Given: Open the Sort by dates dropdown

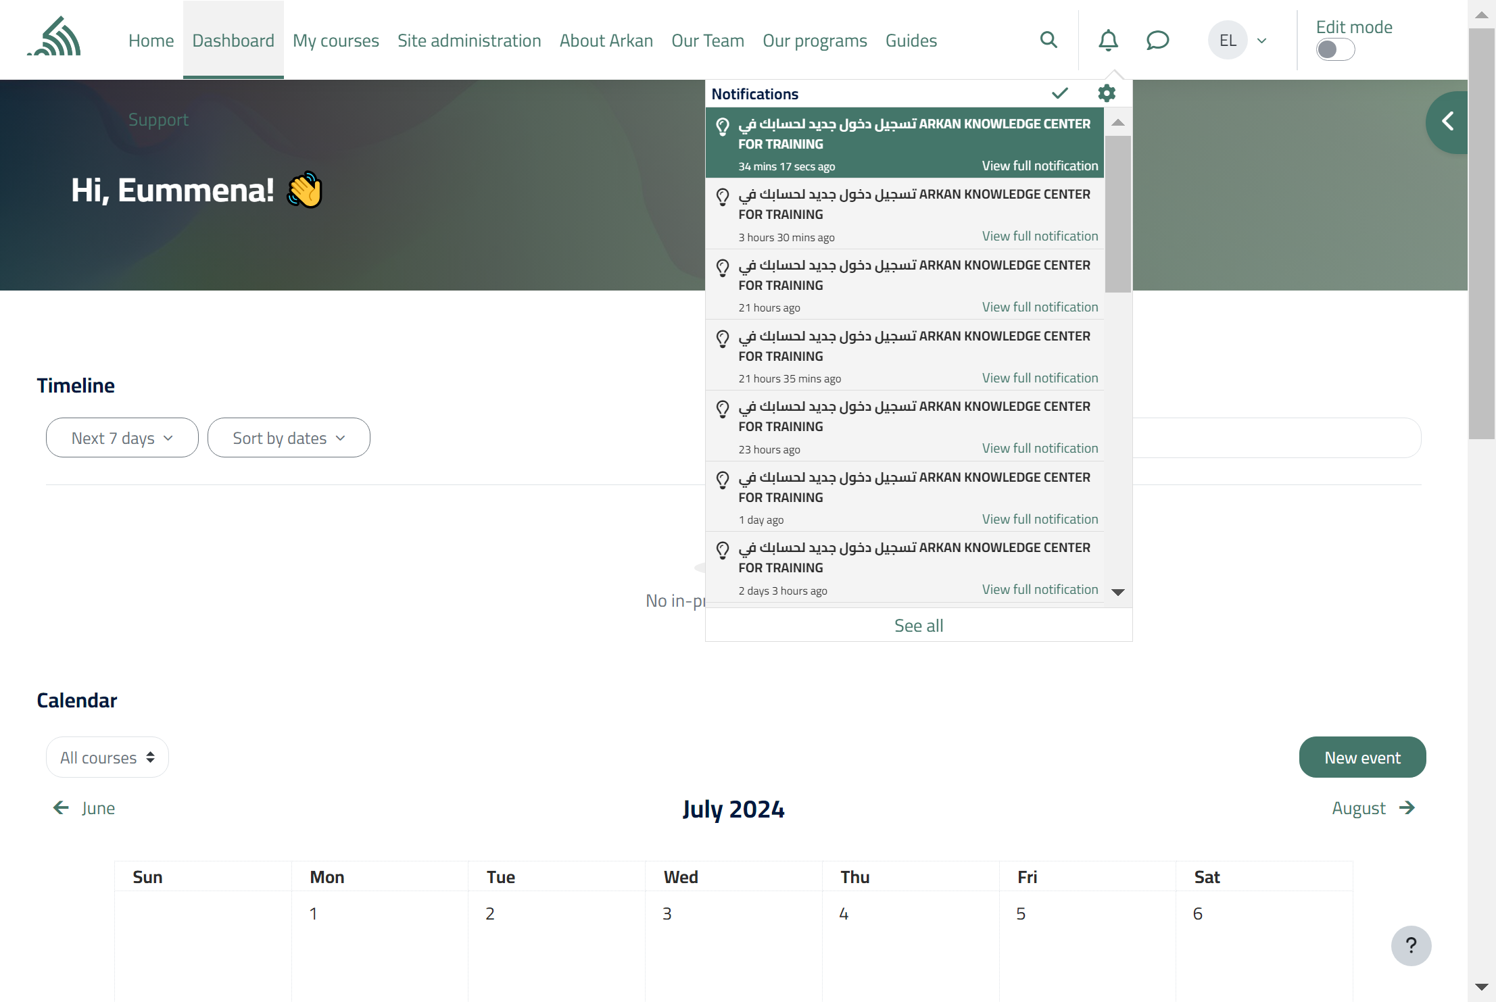Looking at the screenshot, I should pyautogui.click(x=289, y=438).
